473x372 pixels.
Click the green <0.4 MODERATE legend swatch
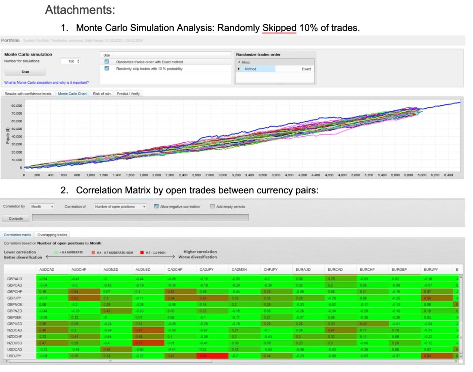(x=56, y=253)
